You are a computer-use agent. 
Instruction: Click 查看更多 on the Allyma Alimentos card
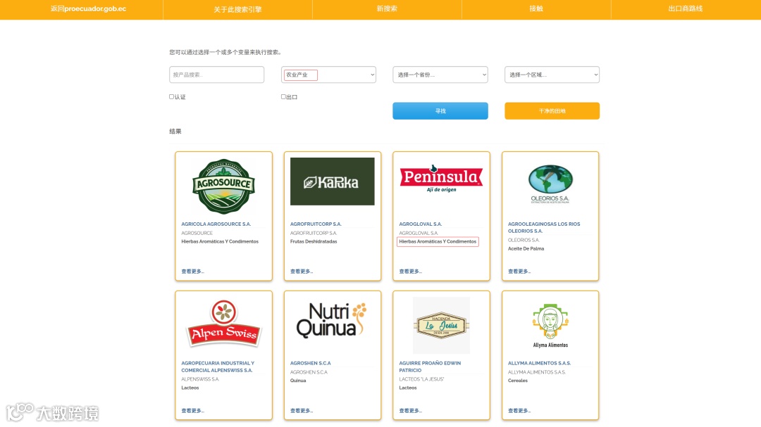pos(519,411)
